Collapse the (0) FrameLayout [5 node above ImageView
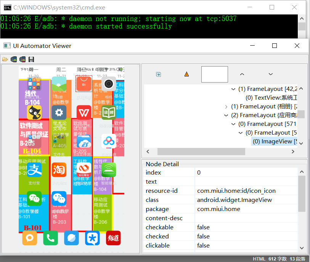 [x=241, y=133]
